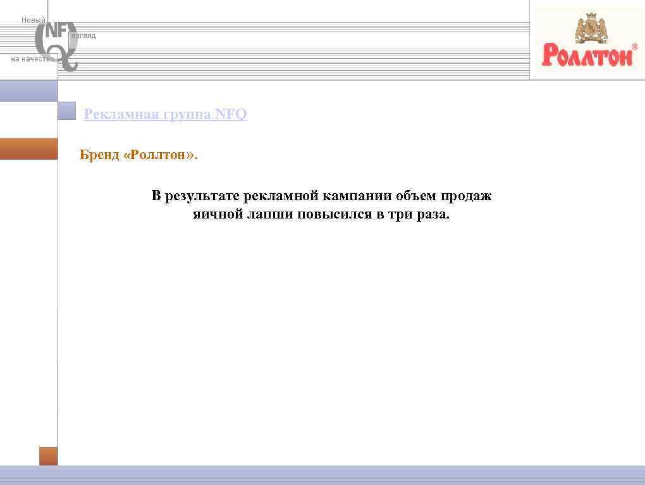
Task: Click the 'на качество' caption text
Action: tap(32, 59)
